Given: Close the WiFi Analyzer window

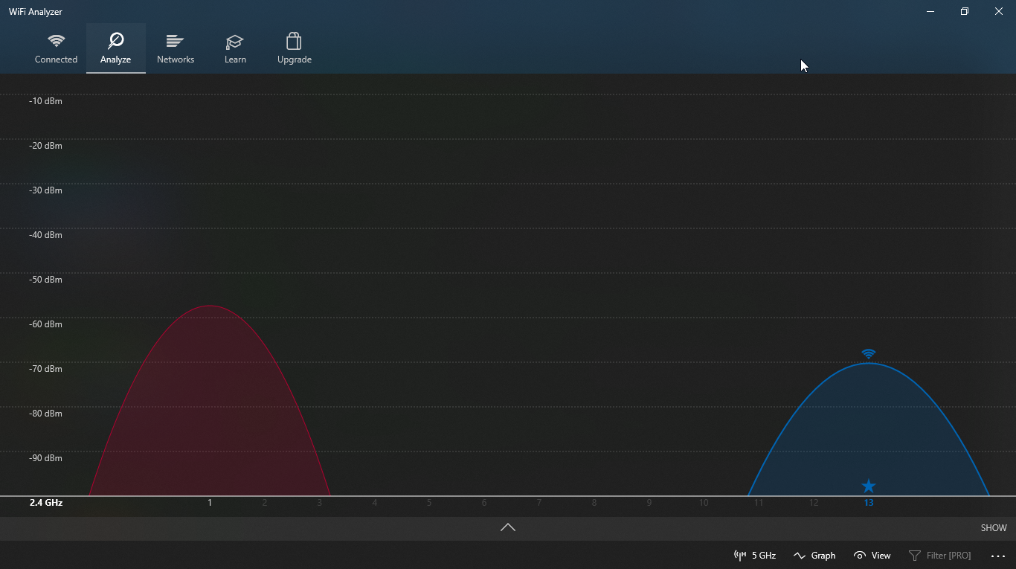Looking at the screenshot, I should click(x=999, y=11).
